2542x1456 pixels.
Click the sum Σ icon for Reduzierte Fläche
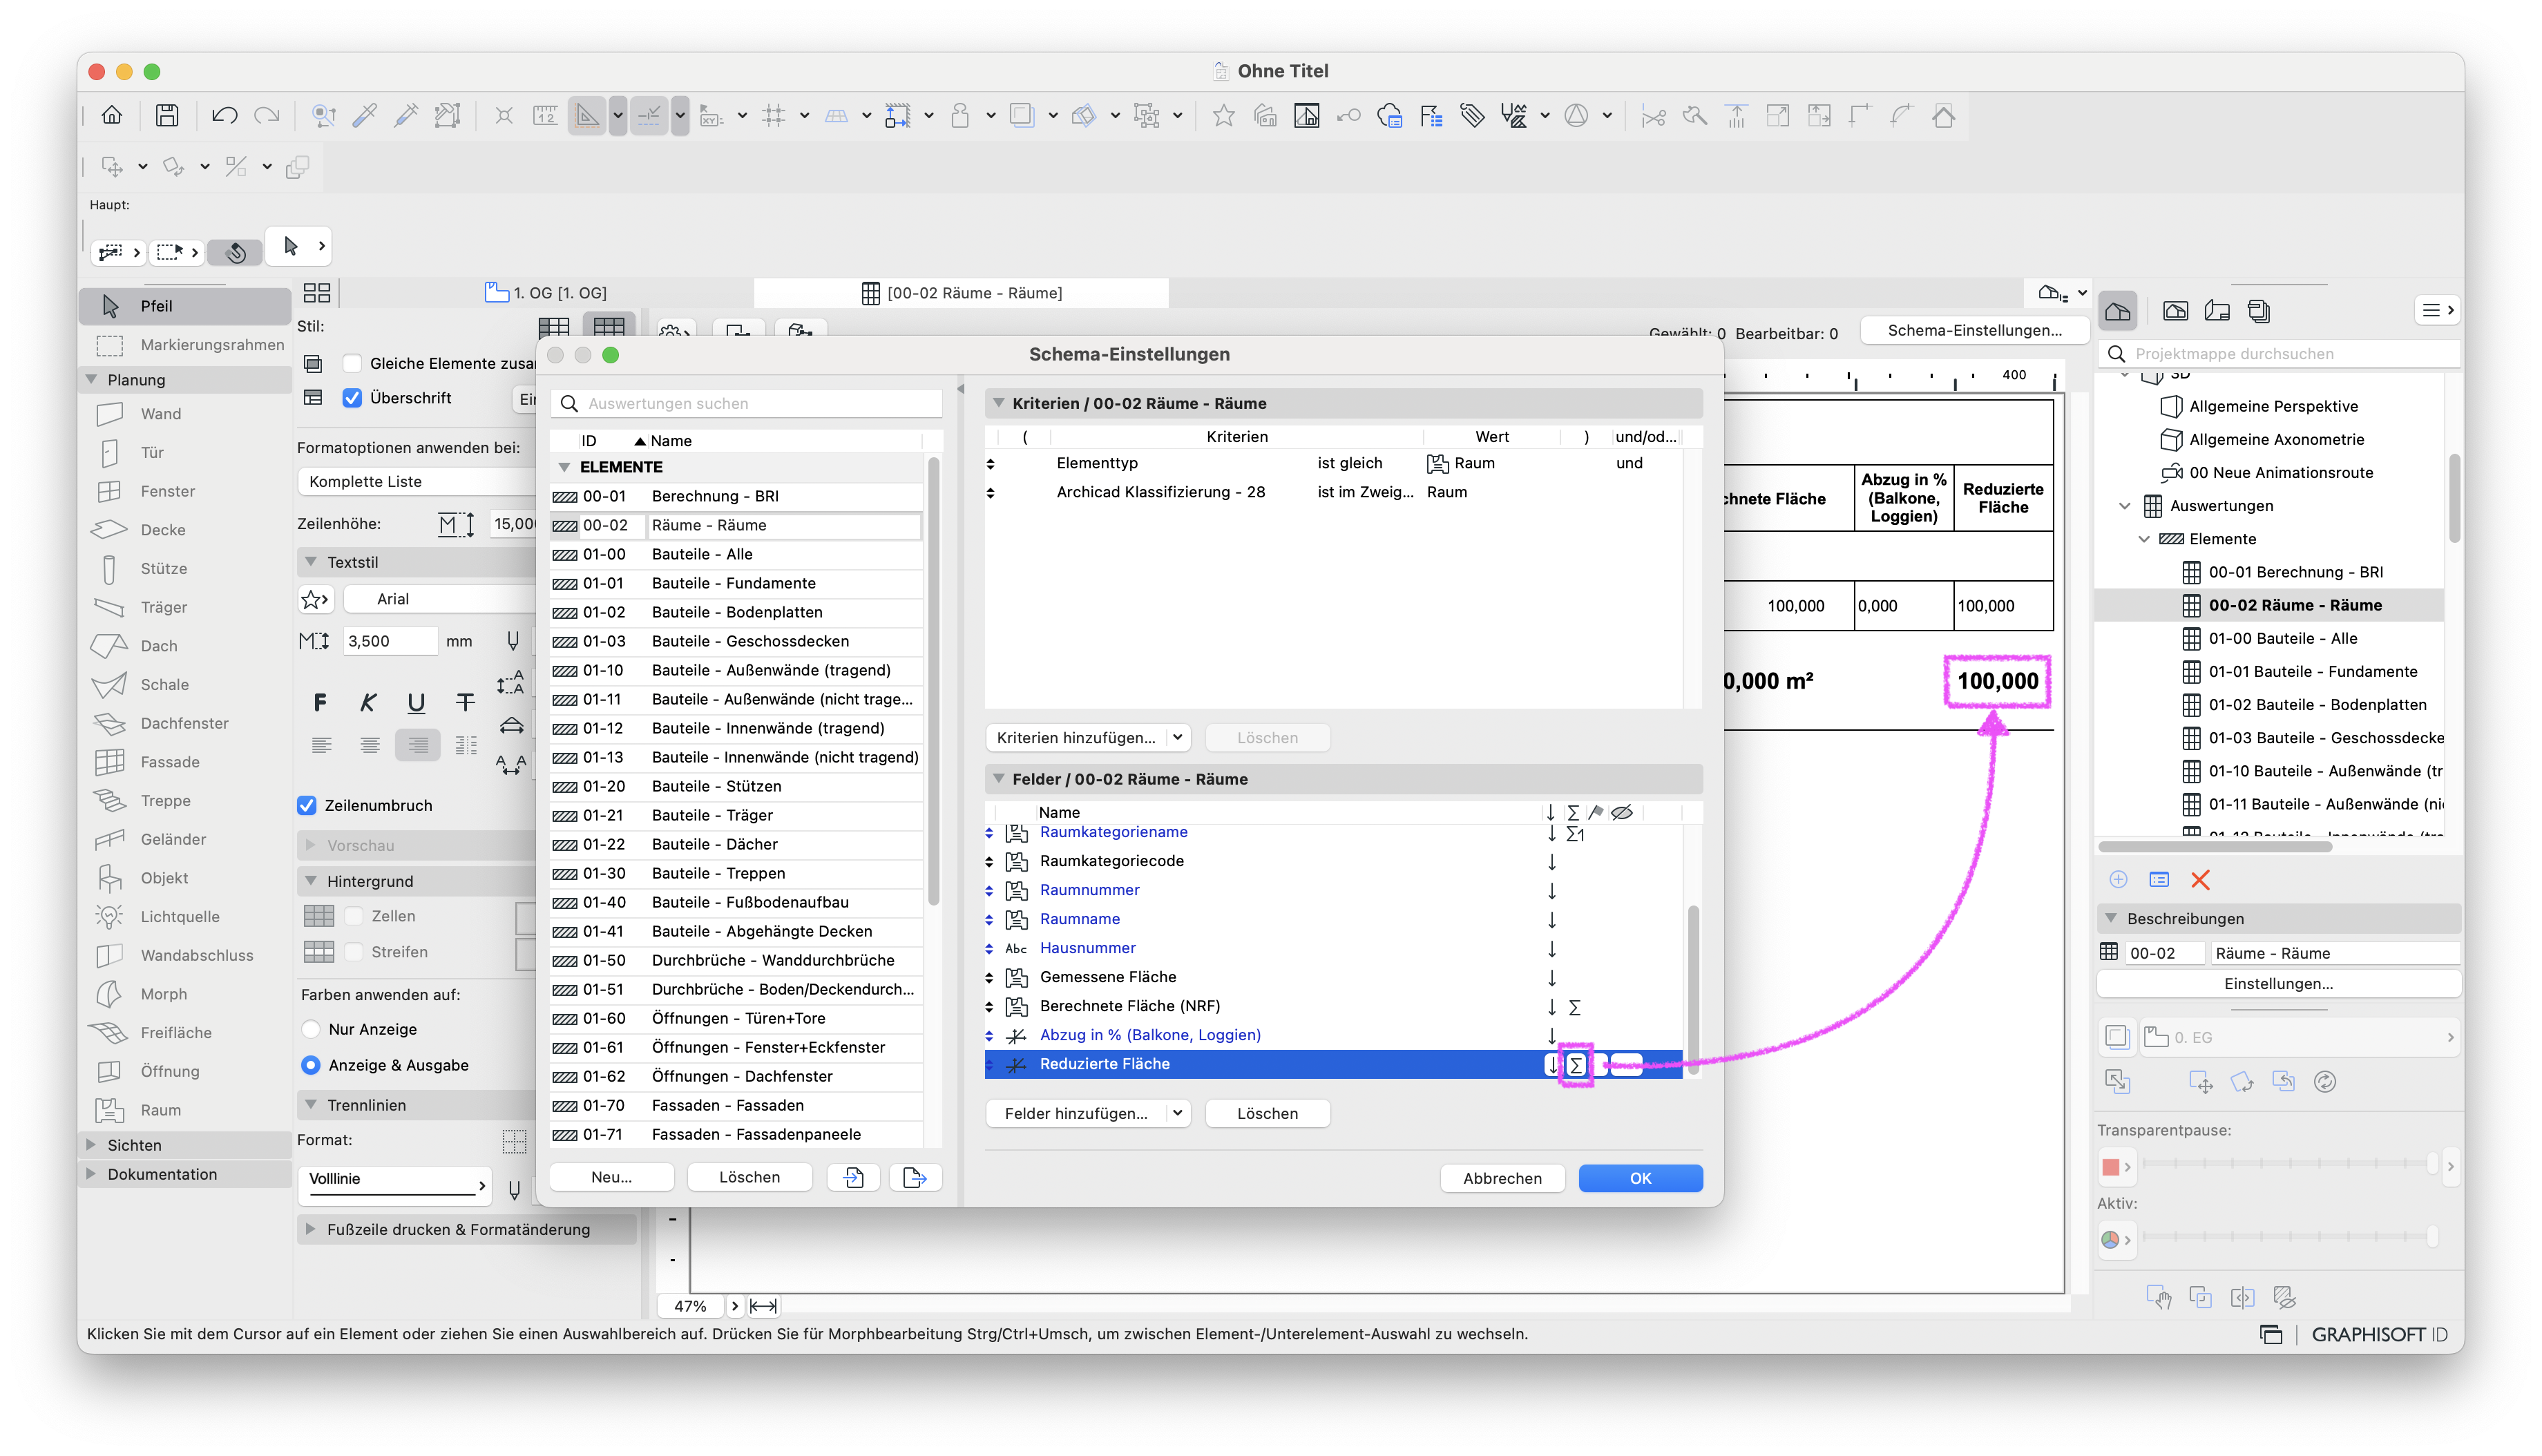(1575, 1065)
